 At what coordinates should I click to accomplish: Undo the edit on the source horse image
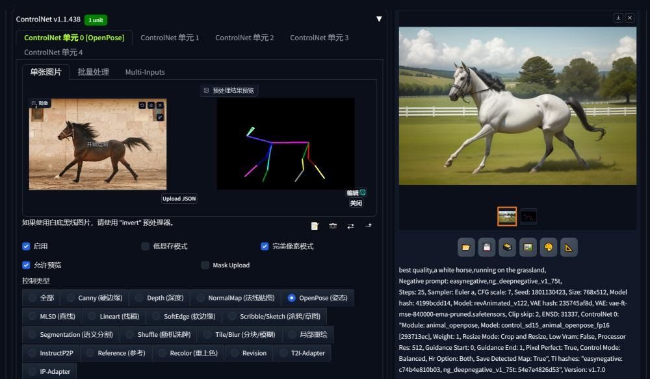[x=142, y=105]
